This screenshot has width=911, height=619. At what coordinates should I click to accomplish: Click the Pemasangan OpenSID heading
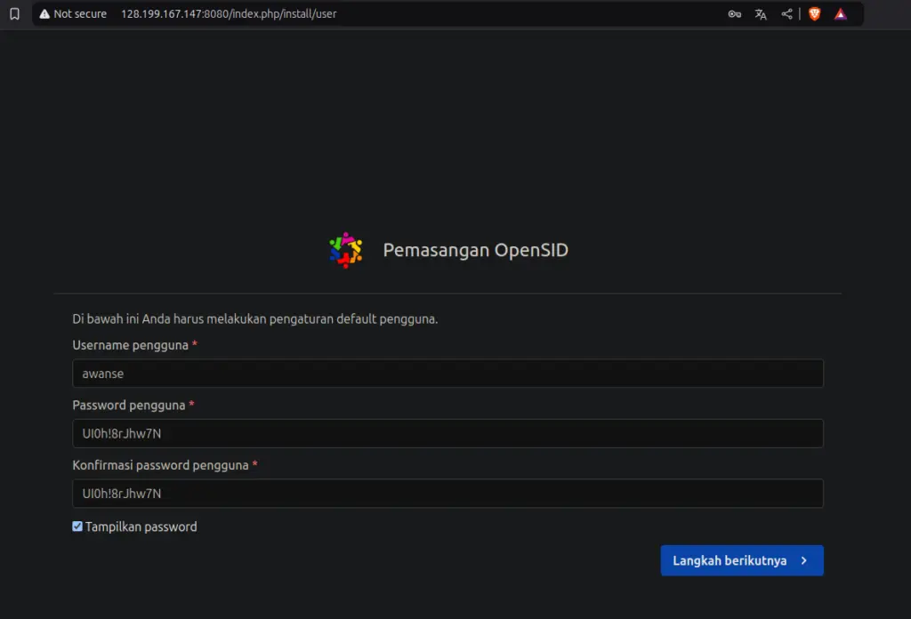(476, 250)
